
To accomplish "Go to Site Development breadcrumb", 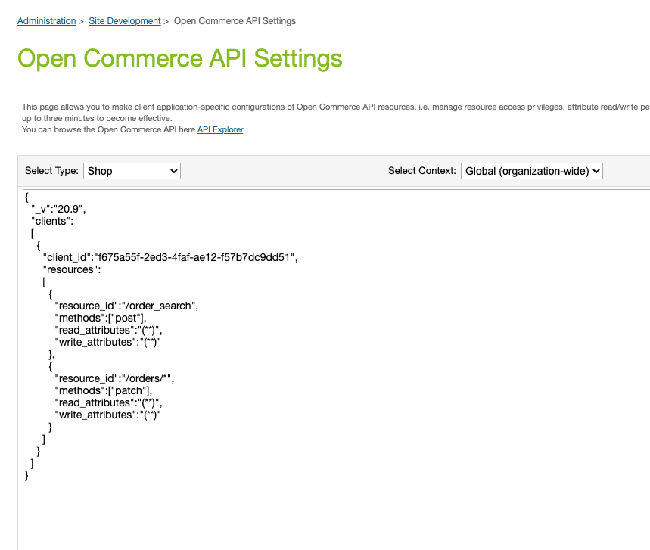I will coord(125,21).
